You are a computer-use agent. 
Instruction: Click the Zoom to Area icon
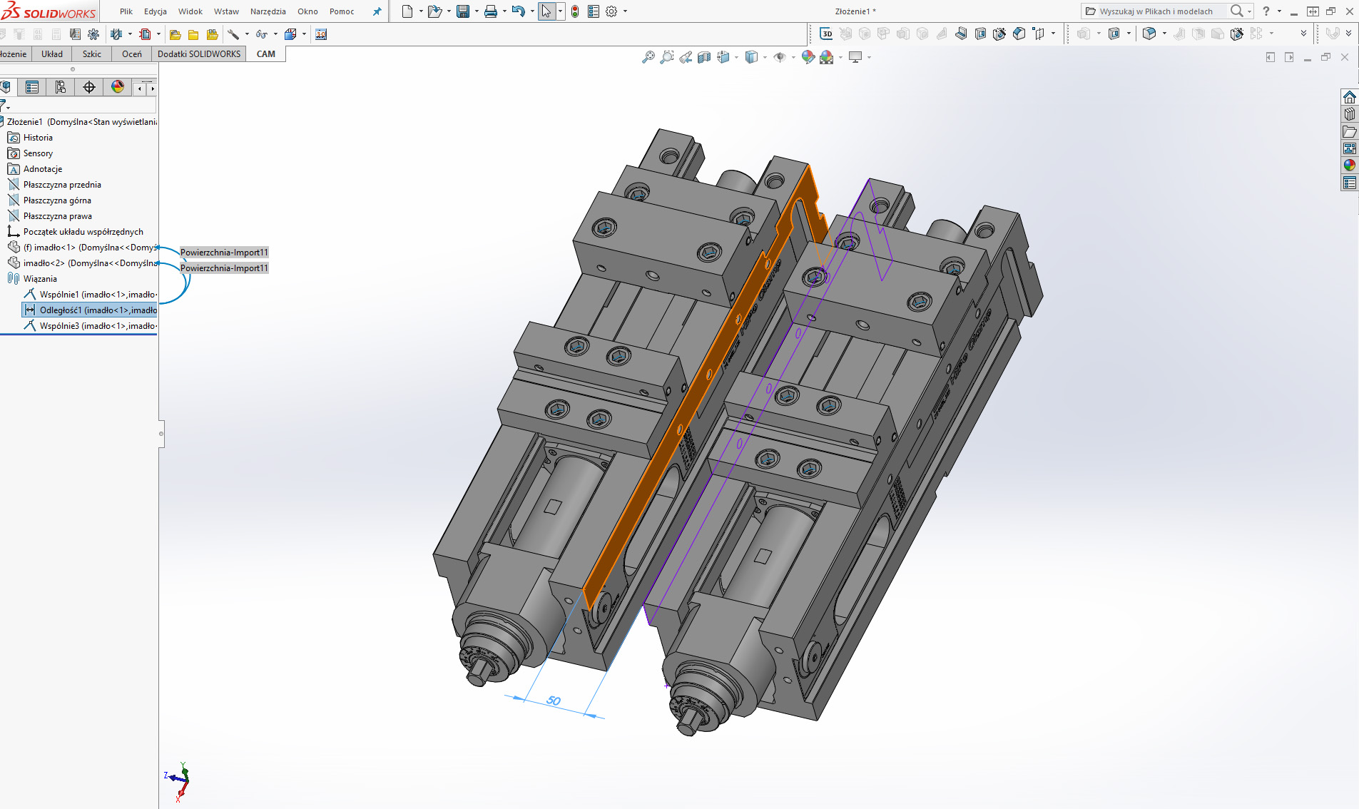click(666, 57)
